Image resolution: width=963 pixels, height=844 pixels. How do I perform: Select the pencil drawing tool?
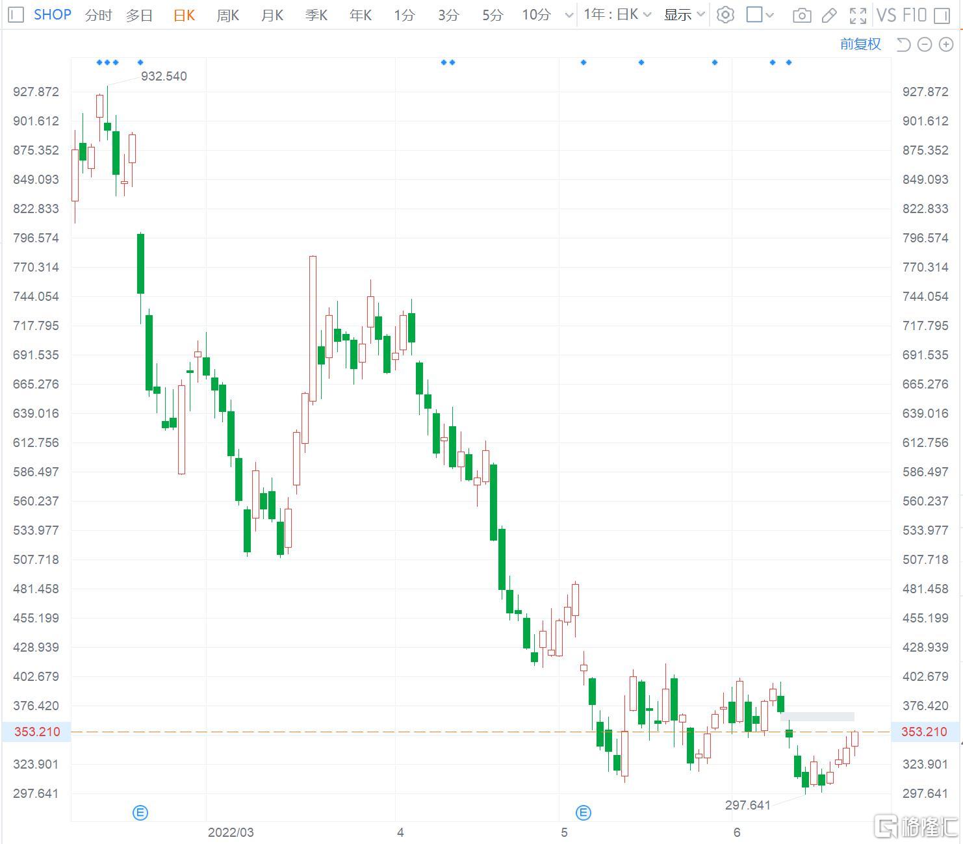tap(829, 15)
